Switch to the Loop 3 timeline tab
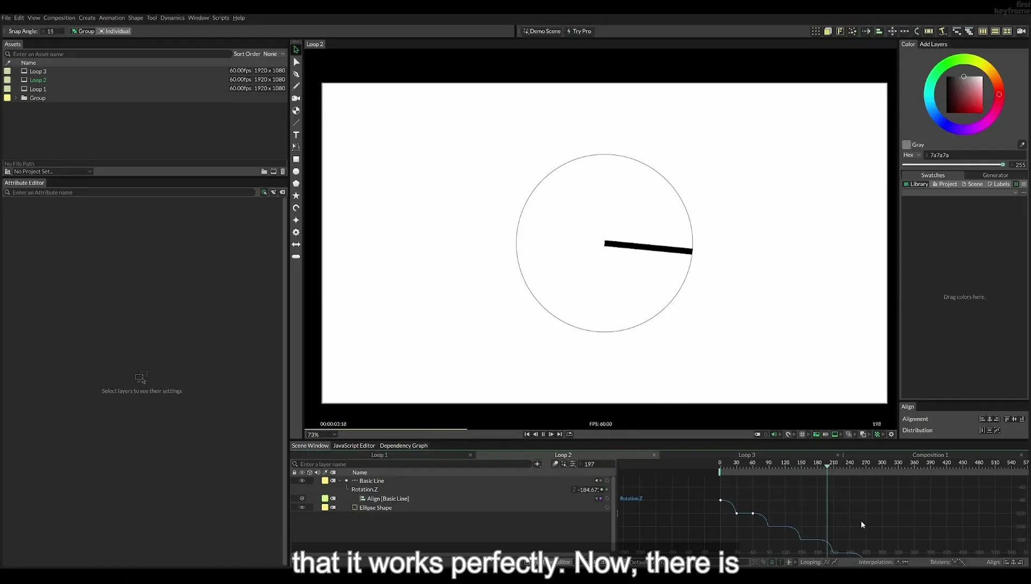The image size is (1031, 584). [x=746, y=455]
